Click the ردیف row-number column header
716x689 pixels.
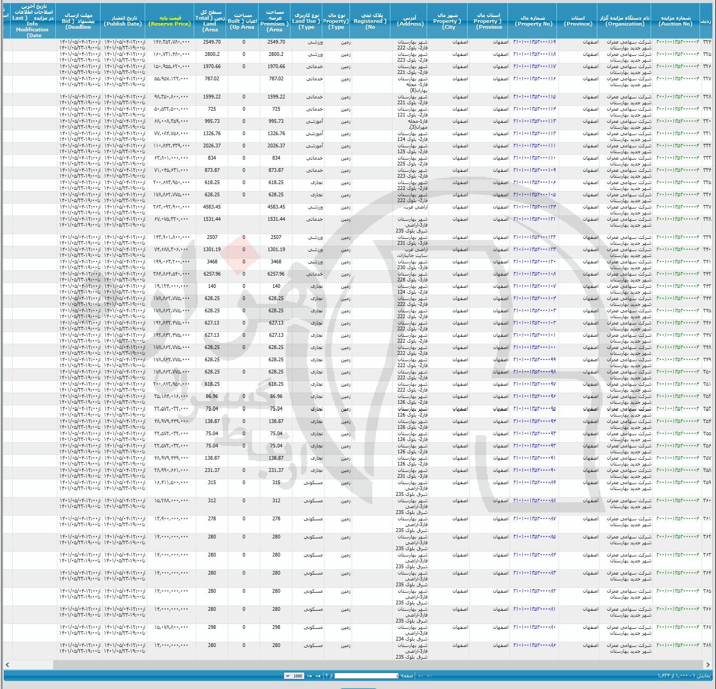pyautogui.click(x=706, y=21)
